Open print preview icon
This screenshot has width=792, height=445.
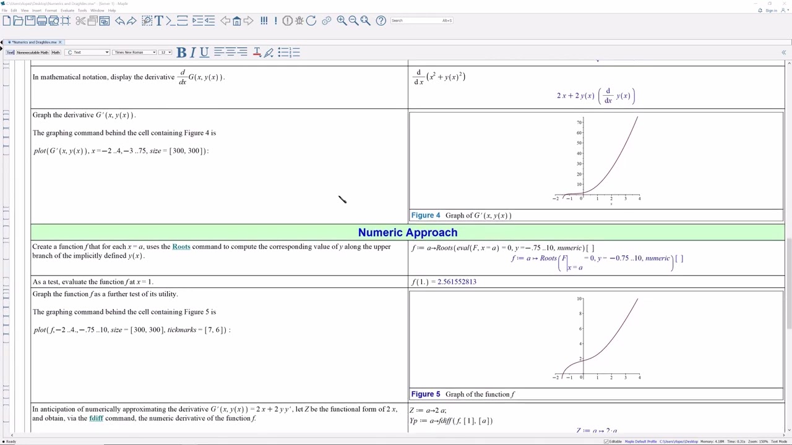[x=54, y=21]
